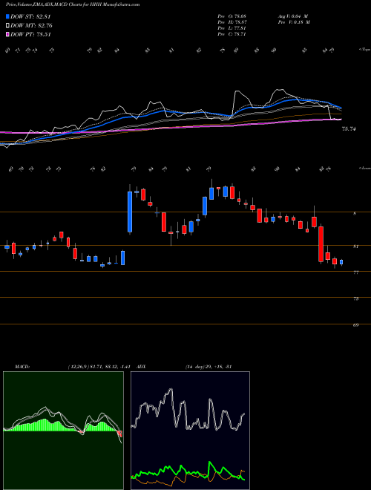
Task: Open the green MACD histogram panel
Action: point(63,431)
